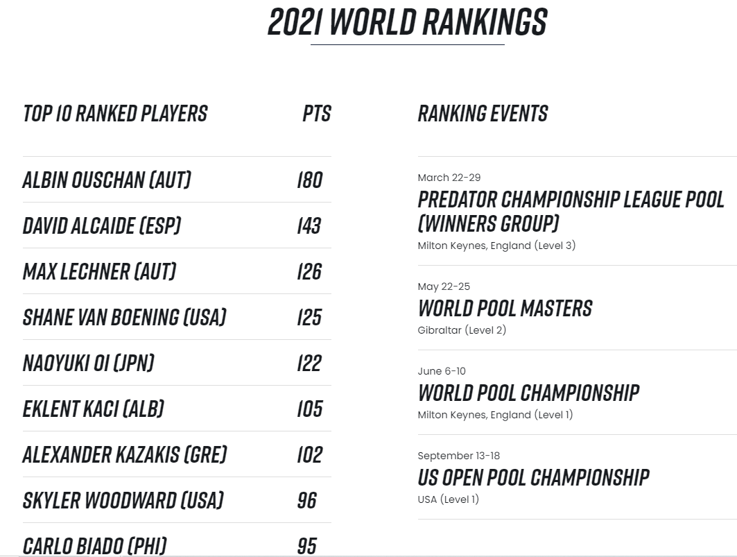This screenshot has width=737, height=557.
Task: Click the Top 10 Ranked Players header
Action: (x=115, y=113)
